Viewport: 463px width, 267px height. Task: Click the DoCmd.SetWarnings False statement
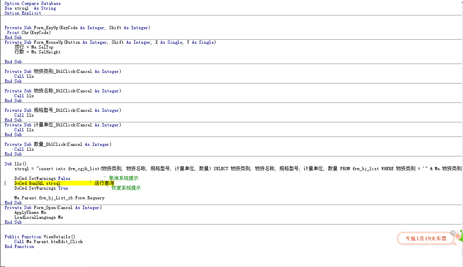coord(42,179)
